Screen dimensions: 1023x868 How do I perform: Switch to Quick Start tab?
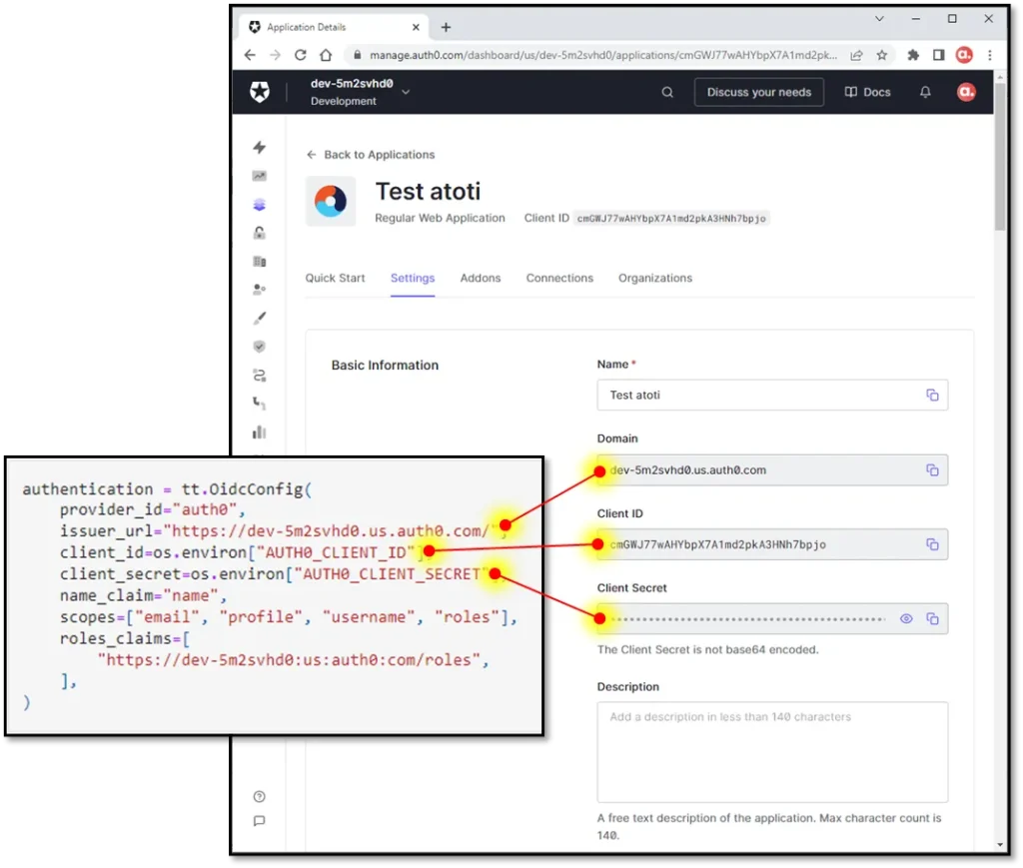[335, 278]
